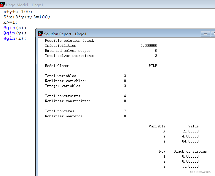Minimize the Solution Report window

[205, 34]
